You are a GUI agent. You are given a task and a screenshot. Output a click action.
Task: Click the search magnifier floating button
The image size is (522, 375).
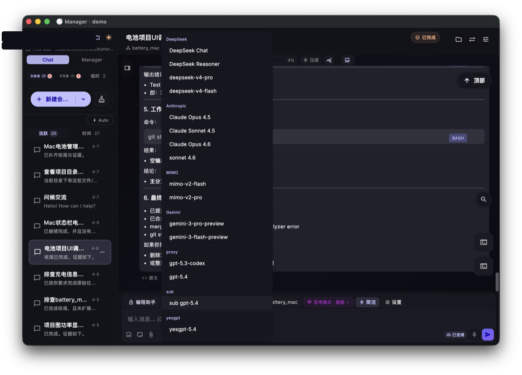click(483, 199)
